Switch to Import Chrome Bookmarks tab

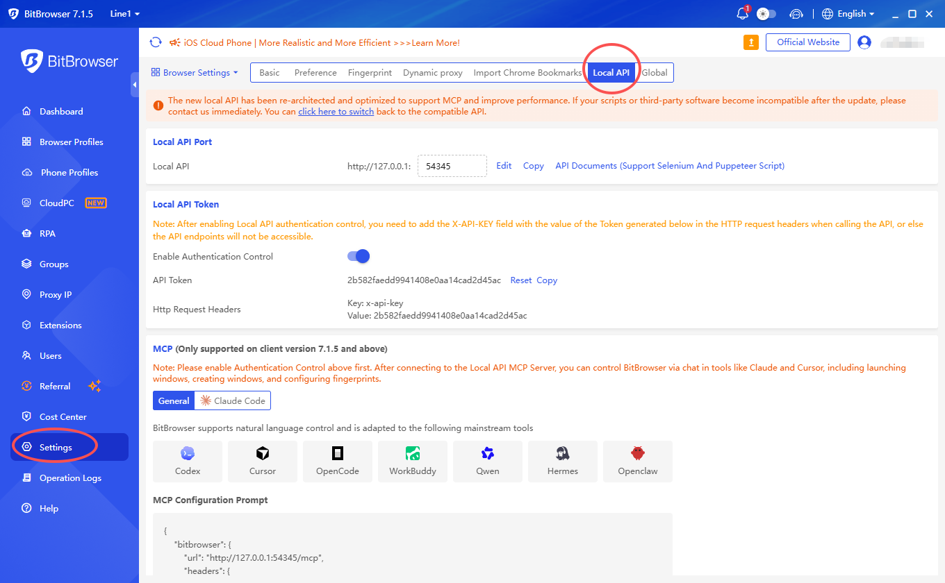click(527, 72)
